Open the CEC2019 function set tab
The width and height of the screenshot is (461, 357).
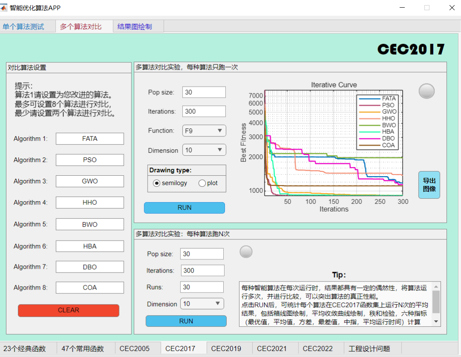(226, 348)
